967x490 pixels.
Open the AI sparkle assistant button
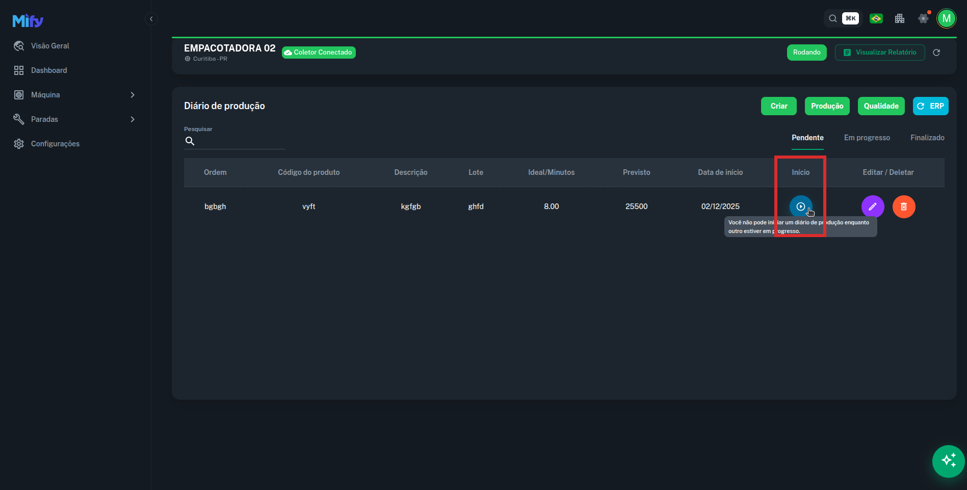[948, 461]
